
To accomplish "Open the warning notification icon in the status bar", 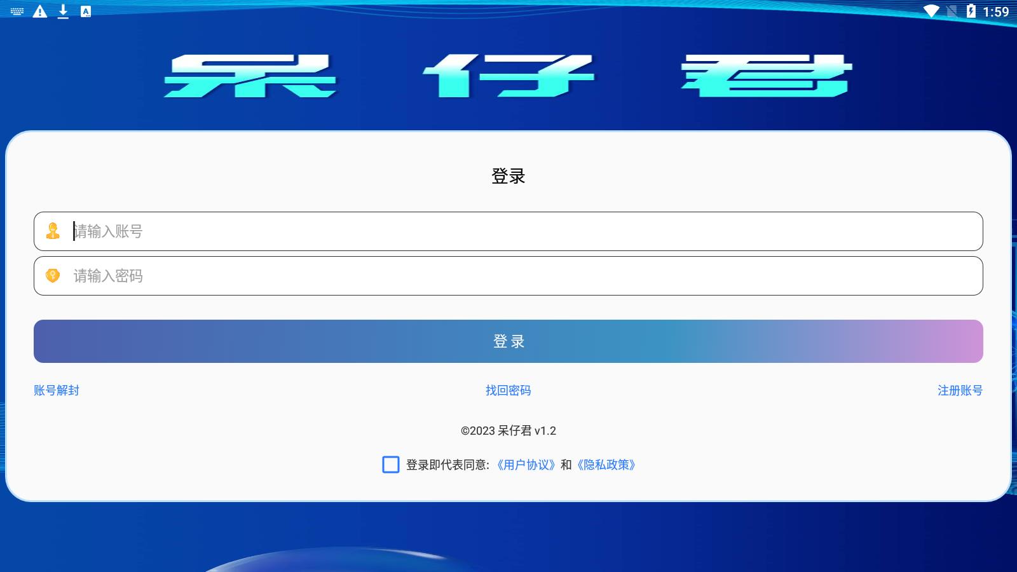I will pos(40,10).
